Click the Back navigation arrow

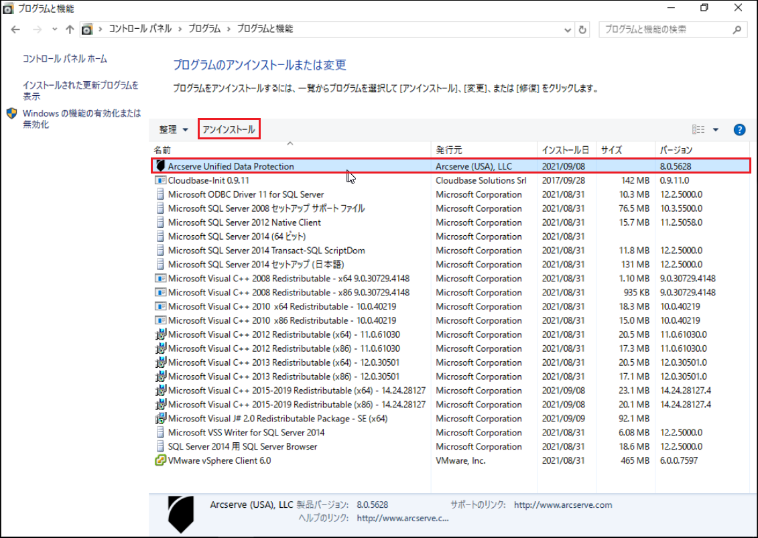[15, 29]
